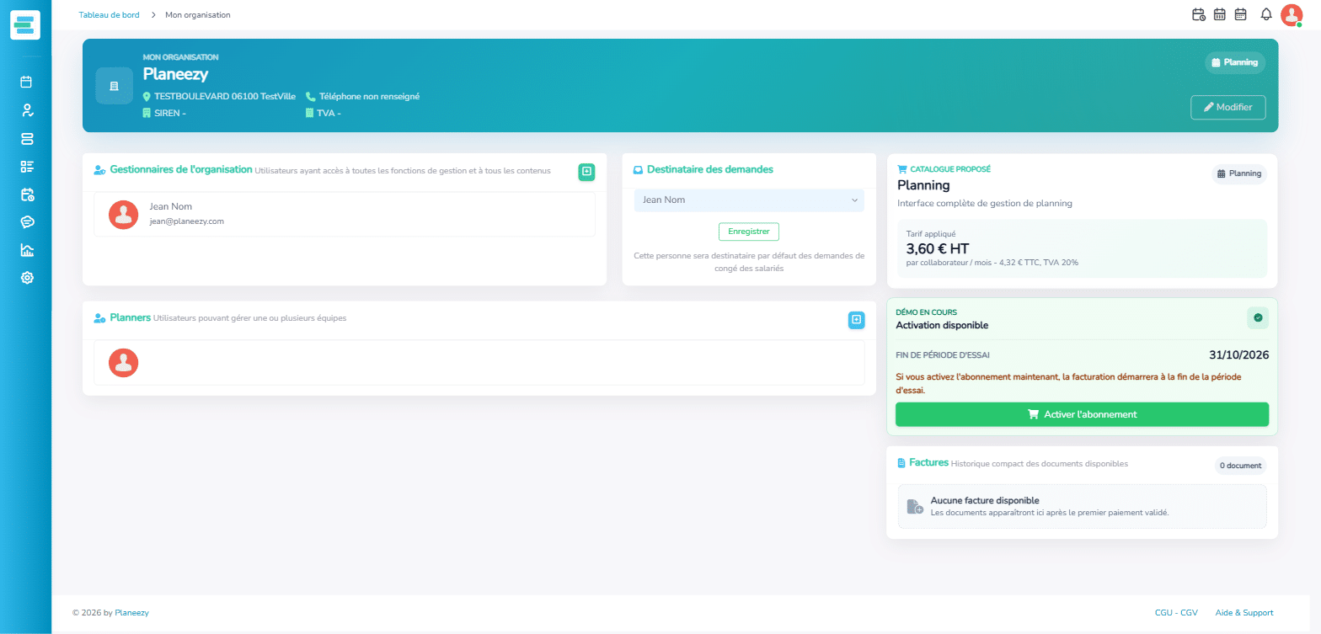Click the Gestionnaires de l'organisation heading

(181, 169)
